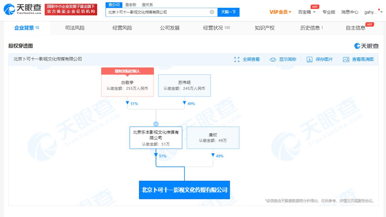Switch to the 企业背景 tab
Viewport: 386px width, 217px height.
27,28
